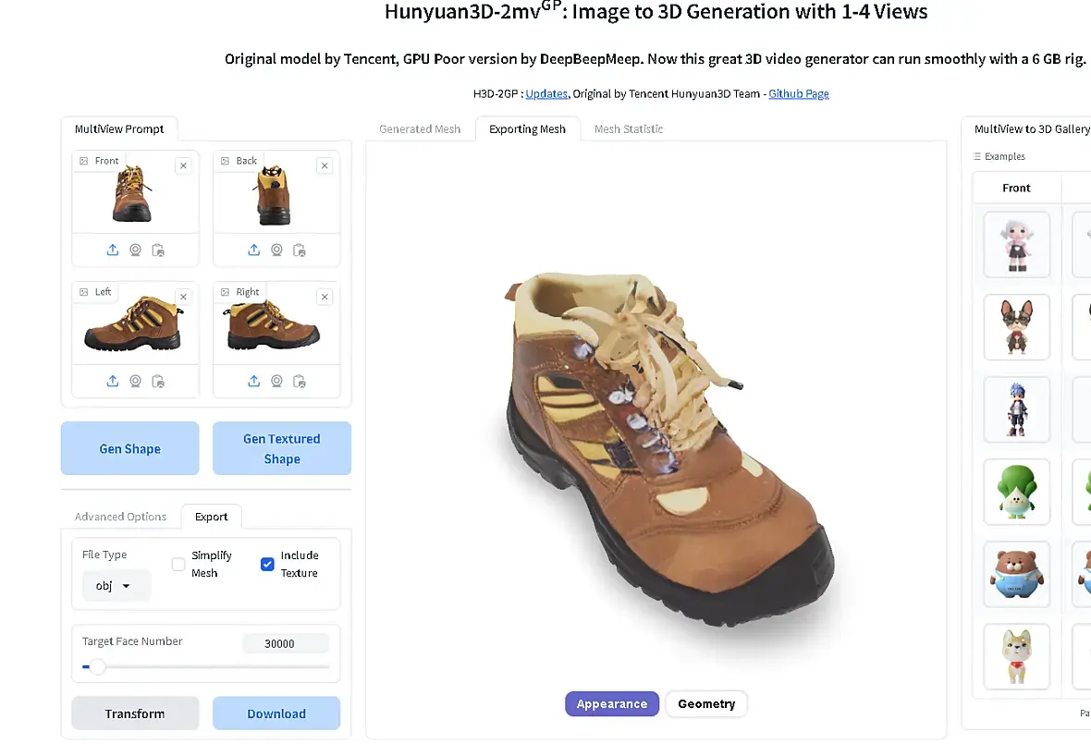Select the bear example thumbnail
This screenshot has height=756, width=1091.
click(x=1016, y=574)
